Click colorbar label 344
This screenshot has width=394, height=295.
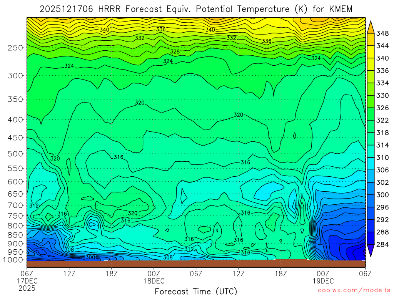(382, 46)
